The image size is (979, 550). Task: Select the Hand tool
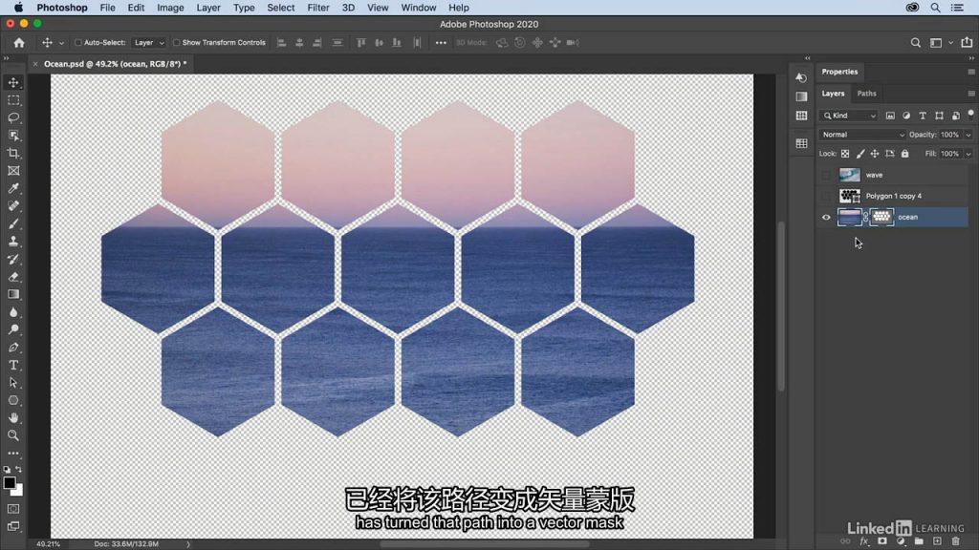pyautogui.click(x=13, y=418)
